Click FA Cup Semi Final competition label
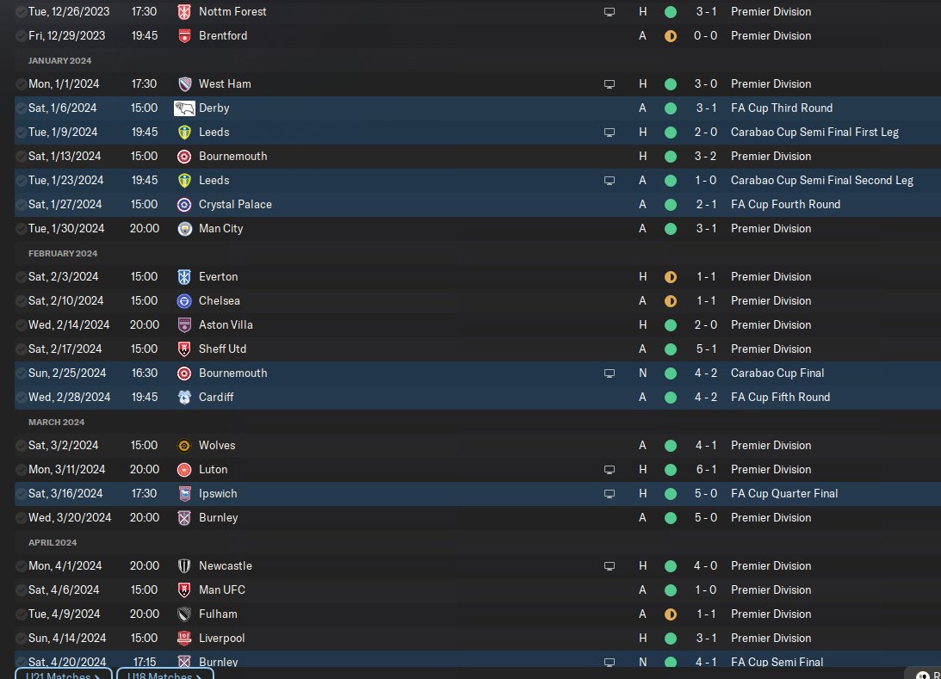This screenshot has height=679, width=941. (x=777, y=662)
